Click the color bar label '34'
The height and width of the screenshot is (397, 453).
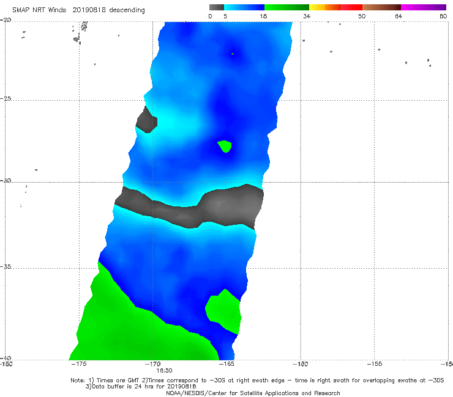click(x=307, y=16)
